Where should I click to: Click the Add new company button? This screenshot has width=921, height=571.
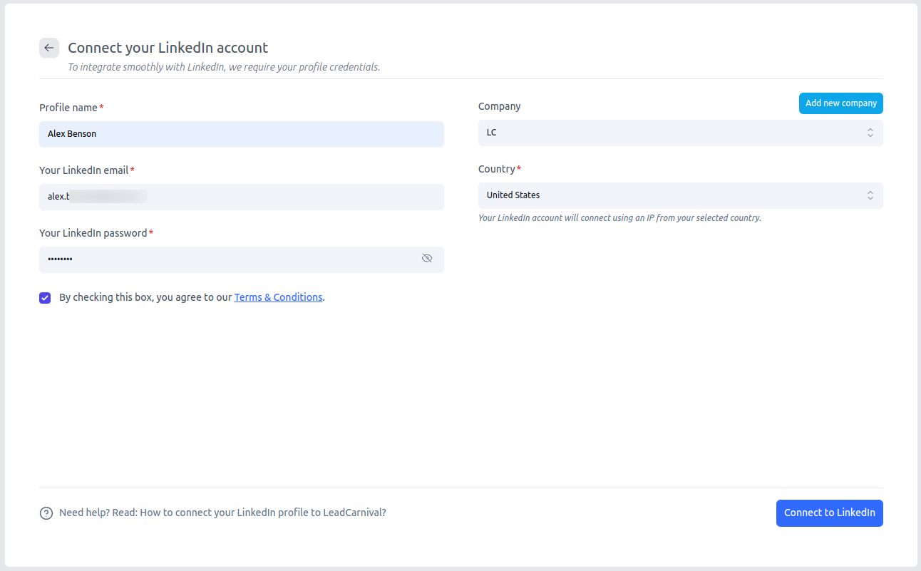(x=840, y=103)
